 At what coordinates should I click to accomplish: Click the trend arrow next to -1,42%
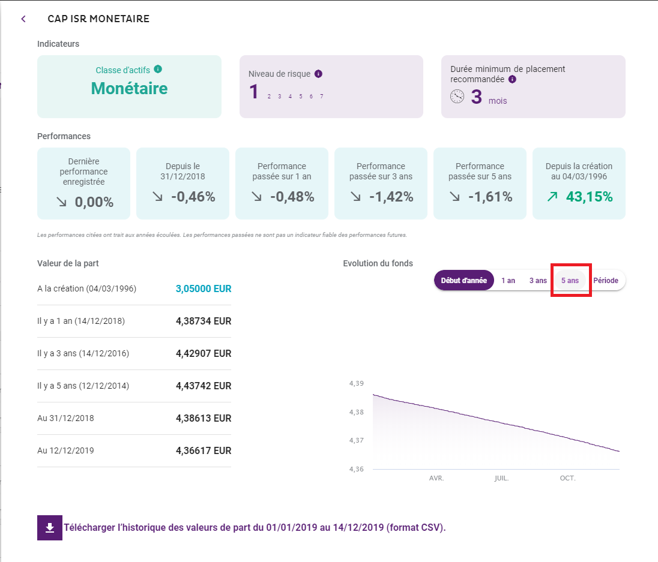coord(355,197)
